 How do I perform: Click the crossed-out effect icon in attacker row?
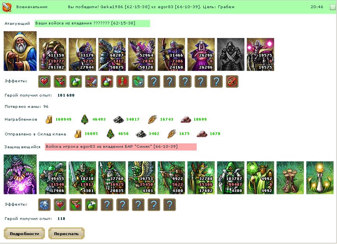pos(232,81)
